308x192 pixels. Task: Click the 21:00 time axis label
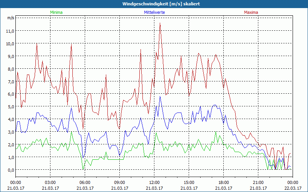tap(258, 182)
